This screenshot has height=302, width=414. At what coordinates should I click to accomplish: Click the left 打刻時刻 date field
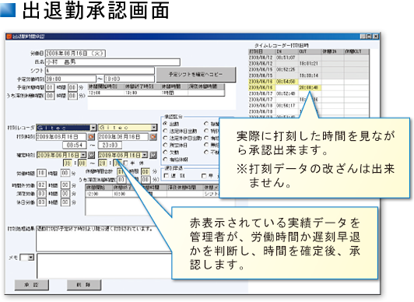tap(61, 137)
